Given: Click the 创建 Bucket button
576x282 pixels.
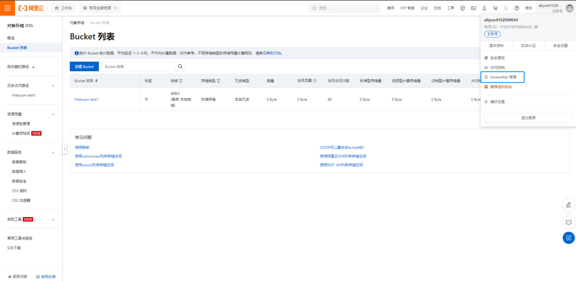Looking at the screenshot, I should pos(84,67).
